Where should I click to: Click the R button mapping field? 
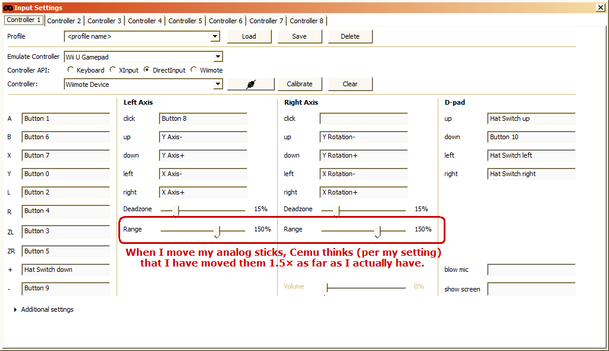coord(65,211)
